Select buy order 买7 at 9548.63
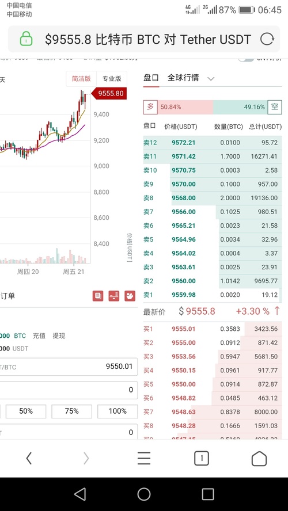This screenshot has width=288, height=511. coord(213,412)
